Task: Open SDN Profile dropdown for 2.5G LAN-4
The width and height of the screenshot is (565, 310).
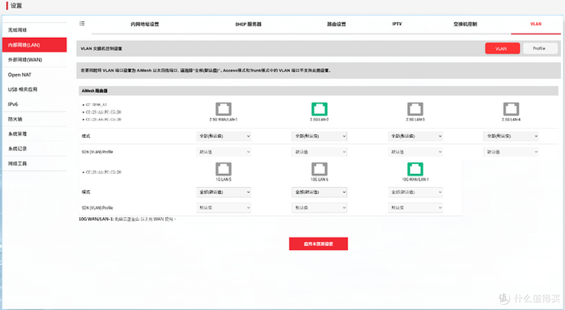Action: click(x=511, y=152)
